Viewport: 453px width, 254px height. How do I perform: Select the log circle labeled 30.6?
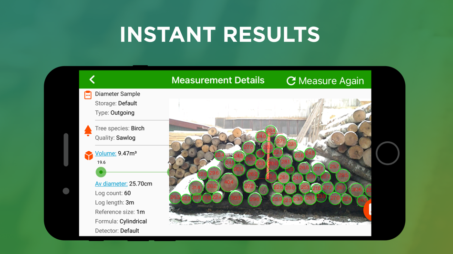pyautogui.click(x=357, y=189)
